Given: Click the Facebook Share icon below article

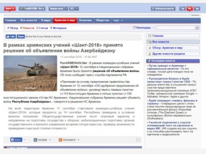Looking at the screenshot, I should (x=16, y=140).
